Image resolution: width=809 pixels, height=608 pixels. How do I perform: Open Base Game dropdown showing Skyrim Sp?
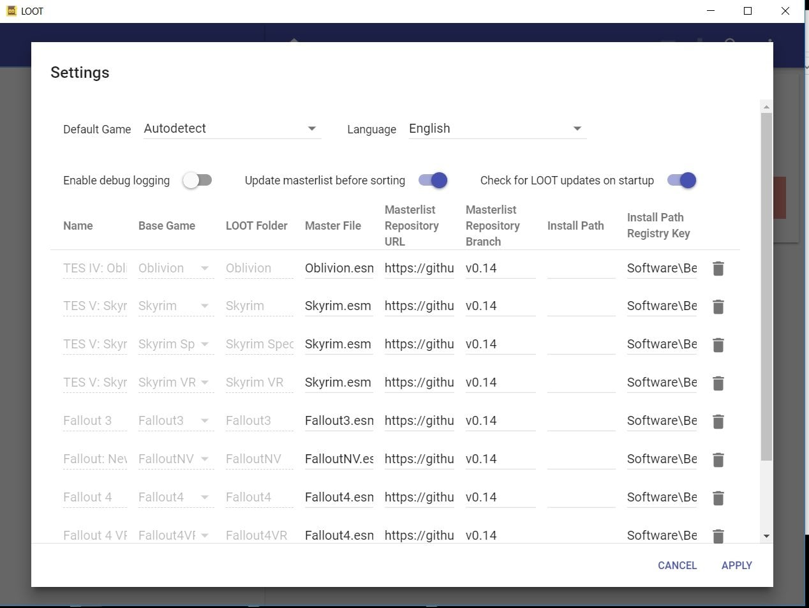click(x=175, y=345)
